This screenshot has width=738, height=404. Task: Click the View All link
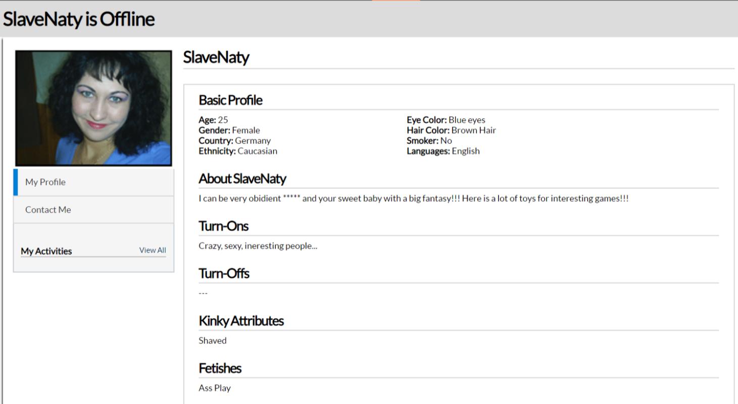click(x=153, y=250)
